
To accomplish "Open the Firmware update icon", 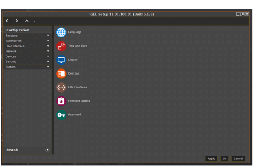I will click(61, 101).
